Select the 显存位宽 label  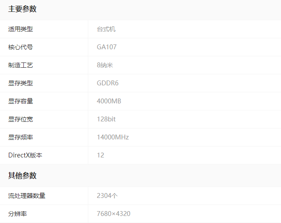[x=20, y=119]
